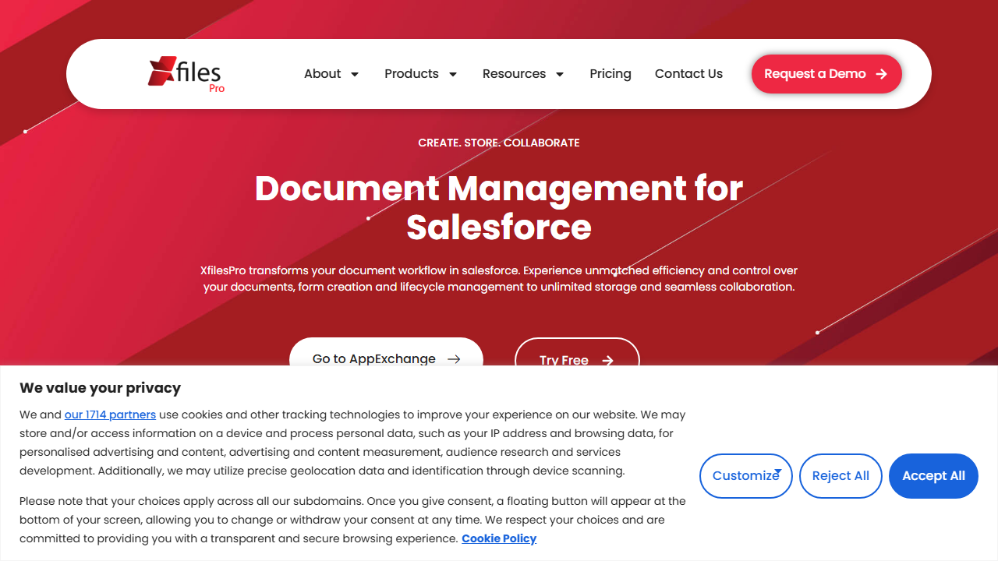Open the Resources menu

click(514, 74)
